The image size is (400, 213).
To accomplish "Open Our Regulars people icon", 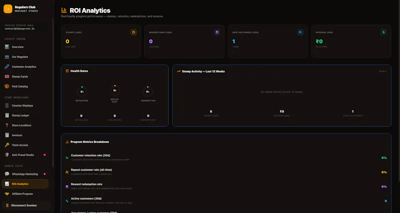I will 7,57.
